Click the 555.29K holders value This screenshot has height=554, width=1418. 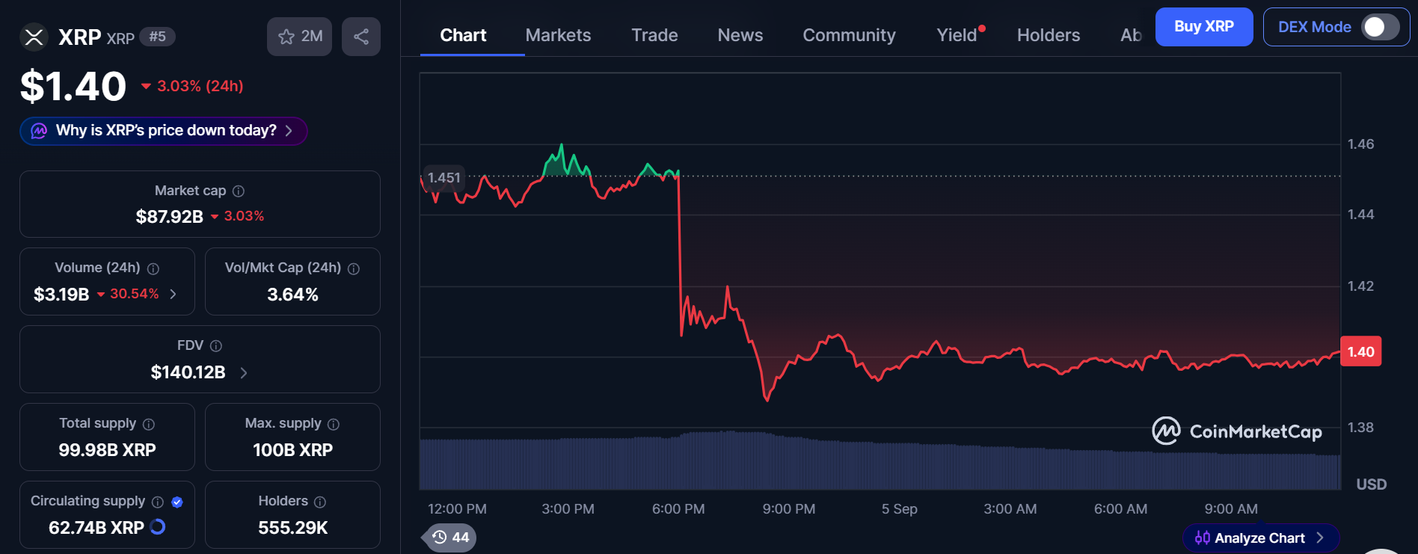click(292, 528)
